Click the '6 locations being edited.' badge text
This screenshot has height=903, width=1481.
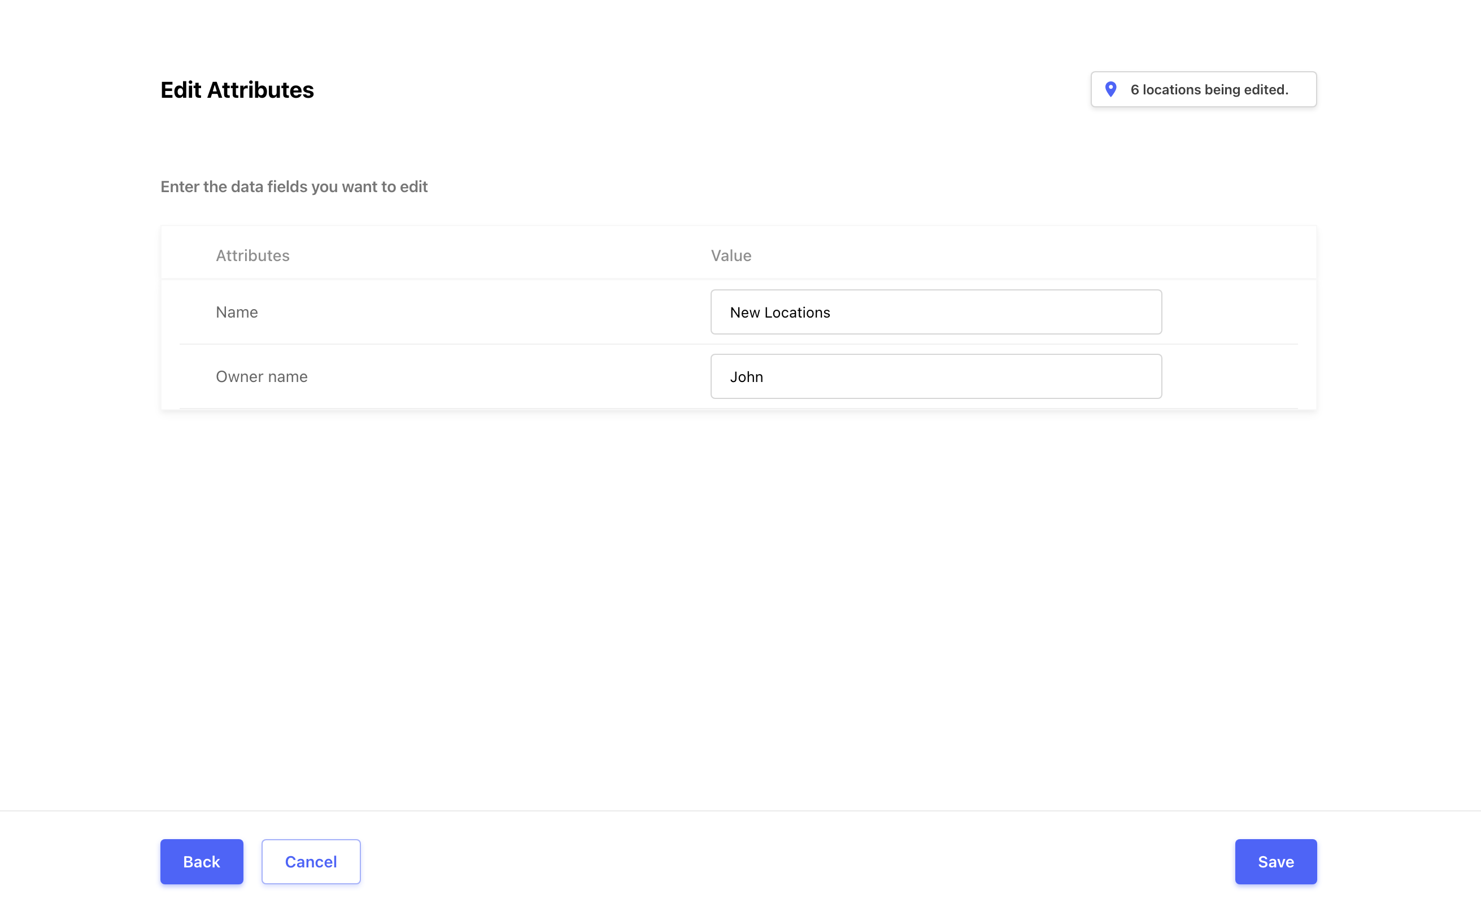(1209, 90)
